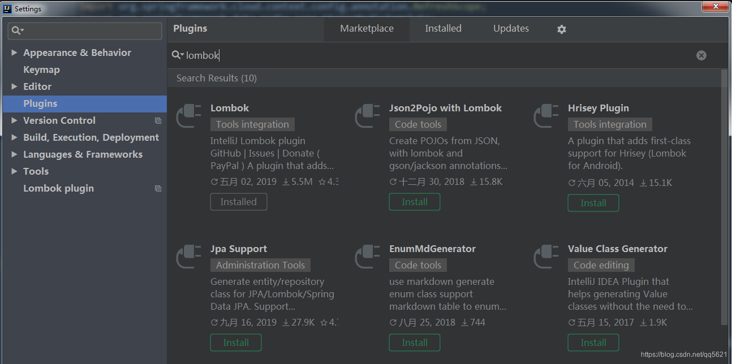Click Code tools tag under EnumMdGenerator
The image size is (732, 364).
pyautogui.click(x=418, y=266)
